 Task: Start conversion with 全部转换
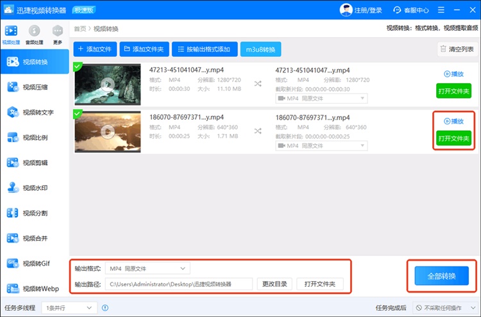442,276
